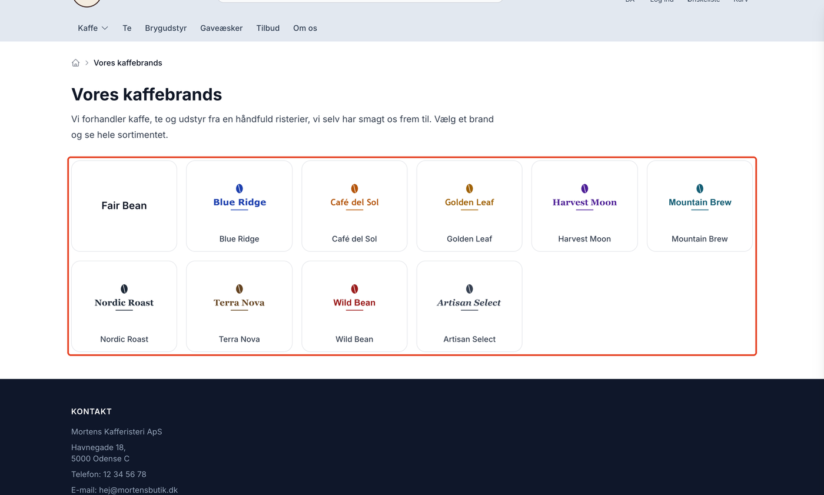Choose the Harvest Moon brand logo
This screenshot has height=495, width=824.
pos(584,197)
